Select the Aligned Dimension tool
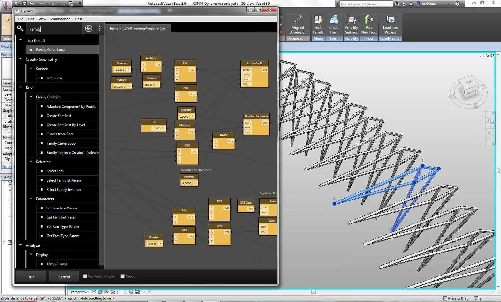Screen dimensions: 501x302 pos(298,24)
